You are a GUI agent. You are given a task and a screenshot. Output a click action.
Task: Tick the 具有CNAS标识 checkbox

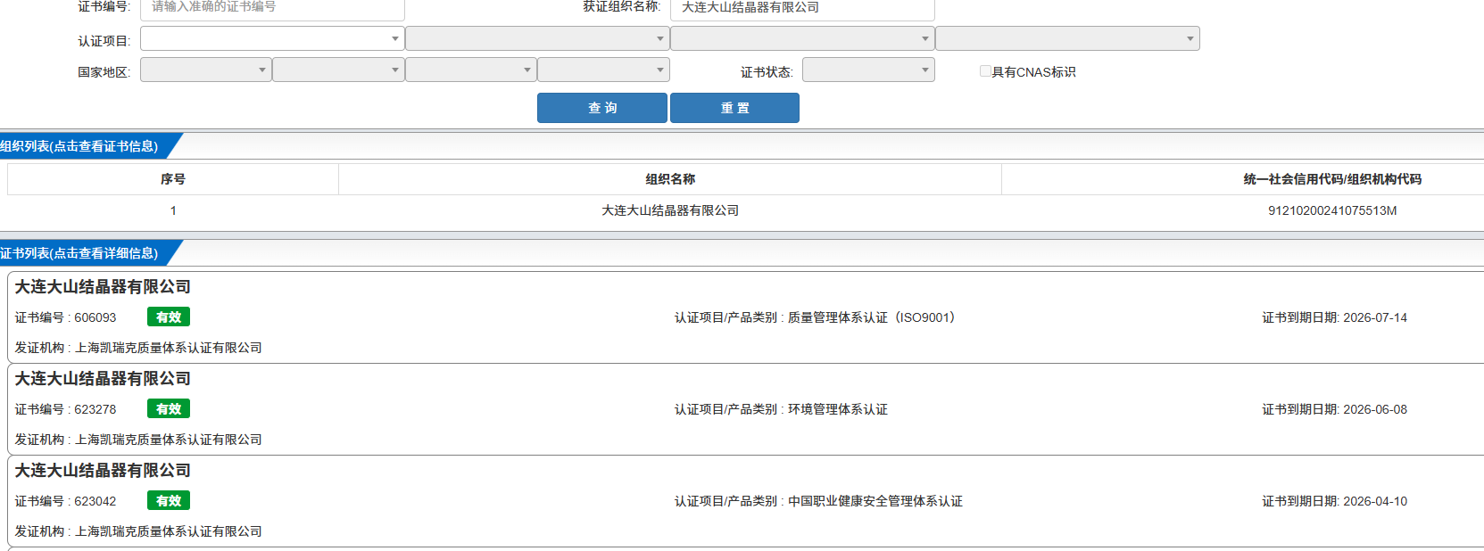(985, 71)
